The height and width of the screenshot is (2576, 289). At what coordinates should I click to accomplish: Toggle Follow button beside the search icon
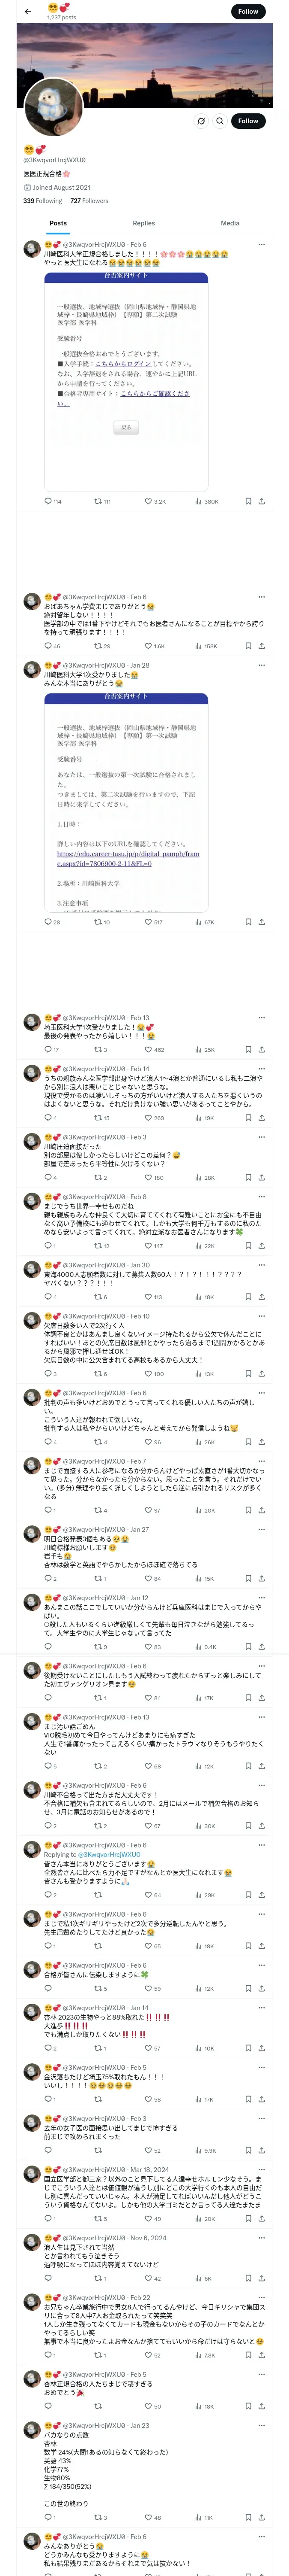[x=248, y=121]
